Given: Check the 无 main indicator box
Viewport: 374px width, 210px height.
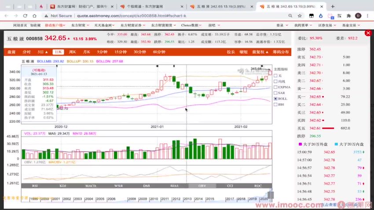Looking at the screenshot, I should (276, 76).
